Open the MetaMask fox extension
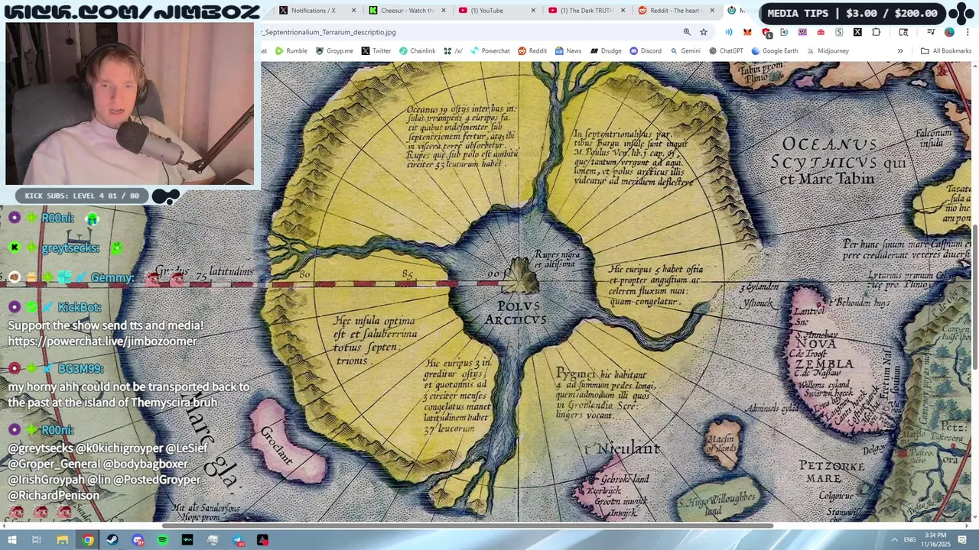Viewport: 979px width, 550px height. [747, 32]
